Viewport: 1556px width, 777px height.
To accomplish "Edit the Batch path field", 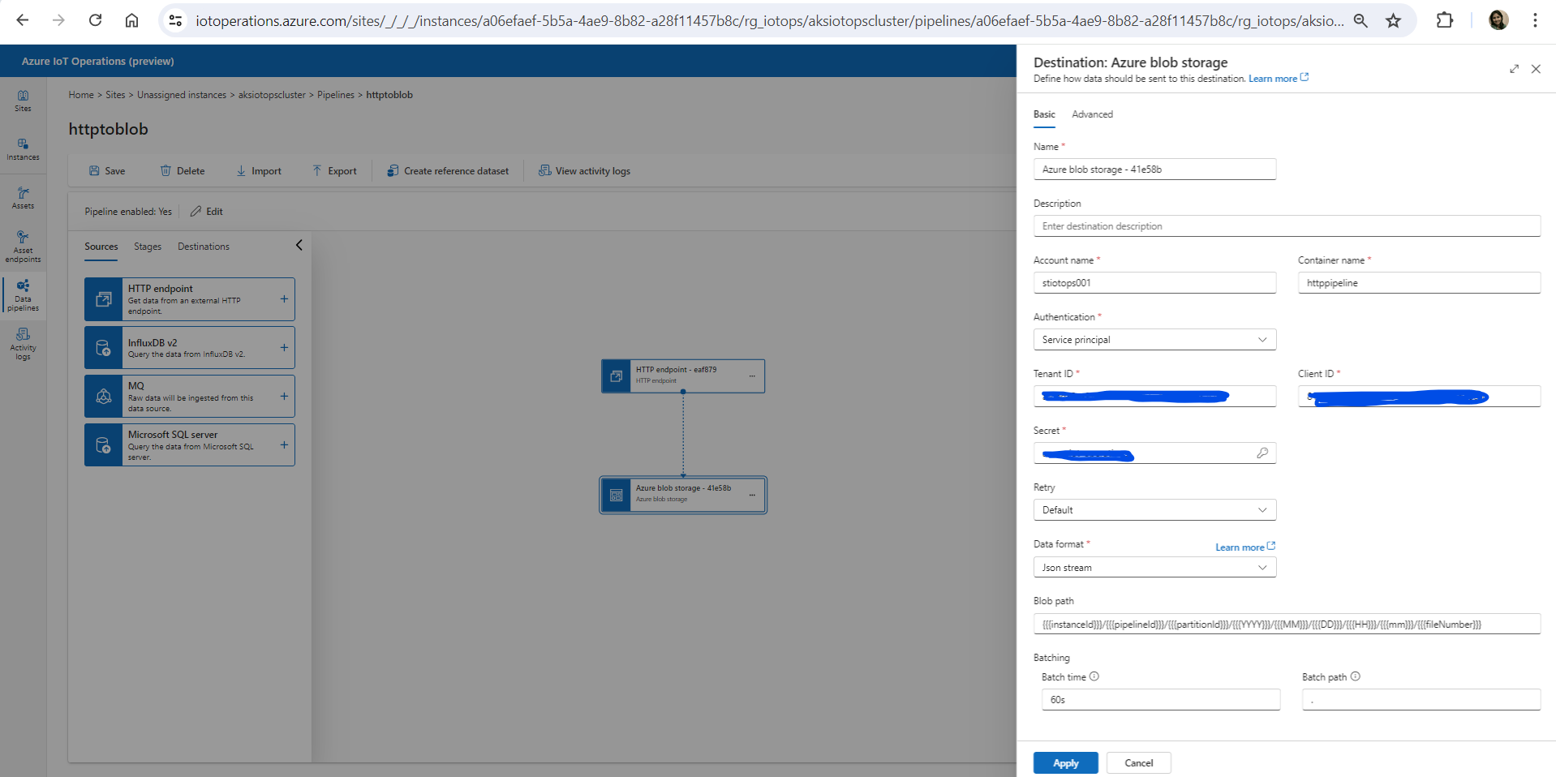I will (x=1421, y=700).
